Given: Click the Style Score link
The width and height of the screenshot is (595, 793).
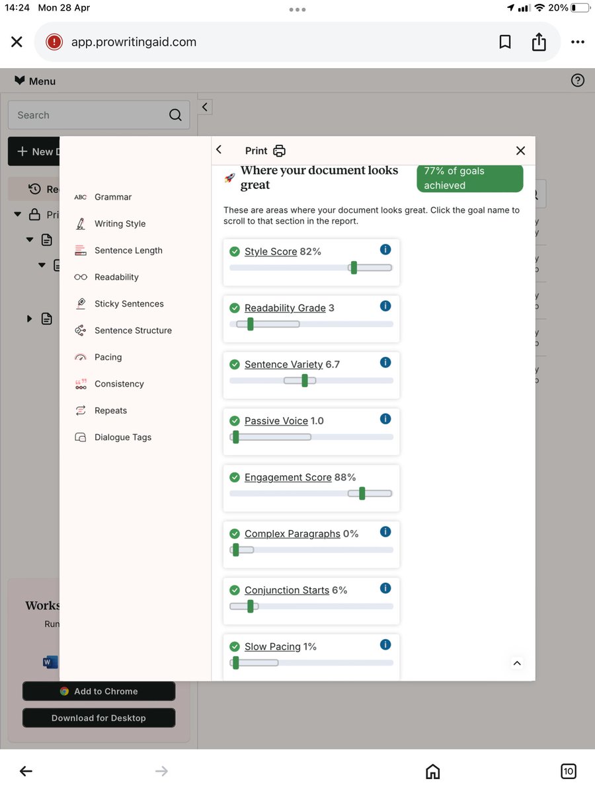Looking at the screenshot, I should click(x=270, y=251).
